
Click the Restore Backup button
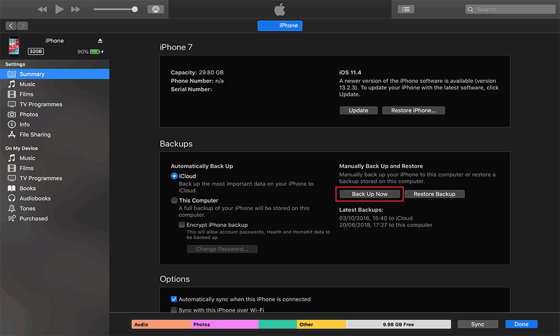[x=435, y=194]
